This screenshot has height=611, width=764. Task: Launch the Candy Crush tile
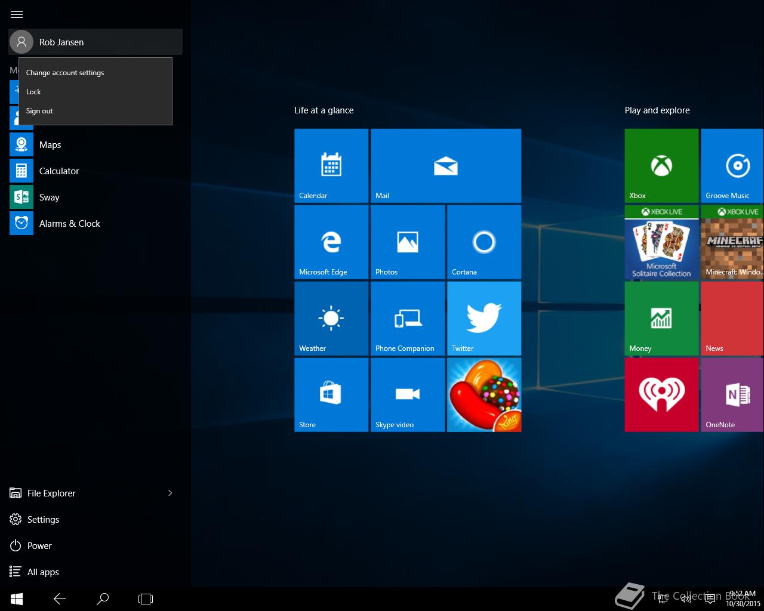(484, 395)
